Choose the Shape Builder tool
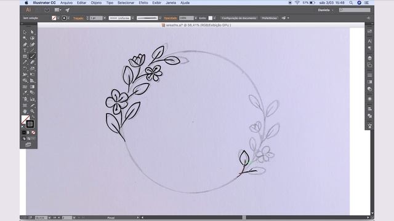The width and height of the screenshot is (394, 221). (x=25, y=80)
